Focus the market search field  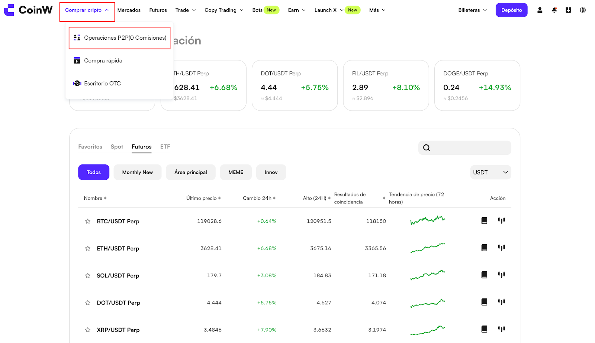pyautogui.click(x=465, y=148)
